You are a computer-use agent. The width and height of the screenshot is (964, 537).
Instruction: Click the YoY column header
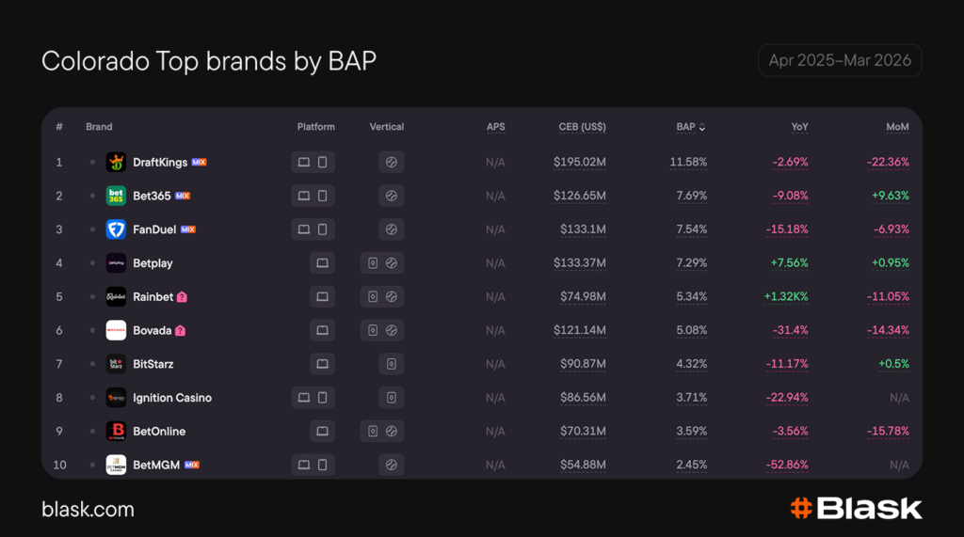click(799, 127)
